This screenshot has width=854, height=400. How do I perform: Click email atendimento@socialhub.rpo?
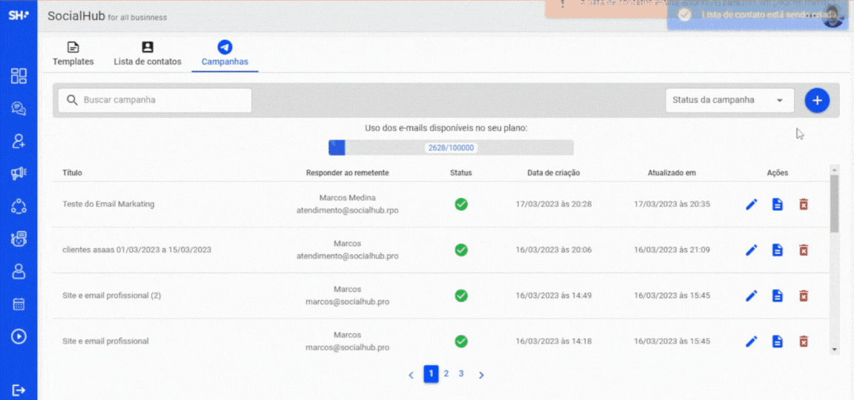click(348, 210)
